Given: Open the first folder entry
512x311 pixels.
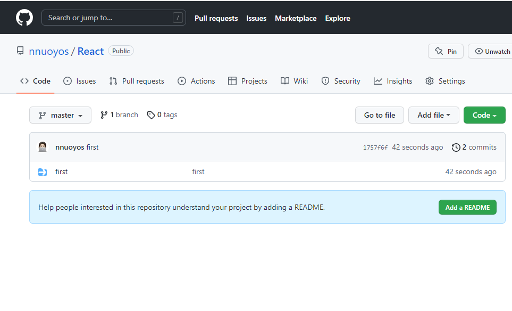Looking at the screenshot, I should coord(61,171).
